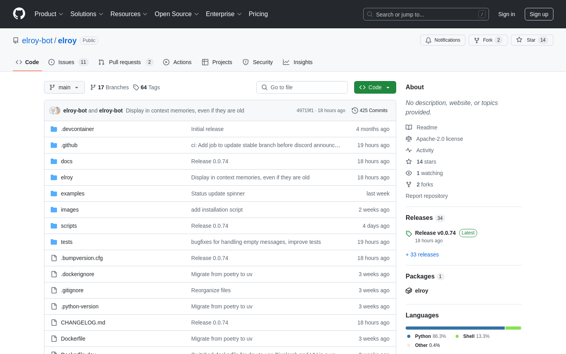Go to the Projects tab
566x354 pixels.
217,62
